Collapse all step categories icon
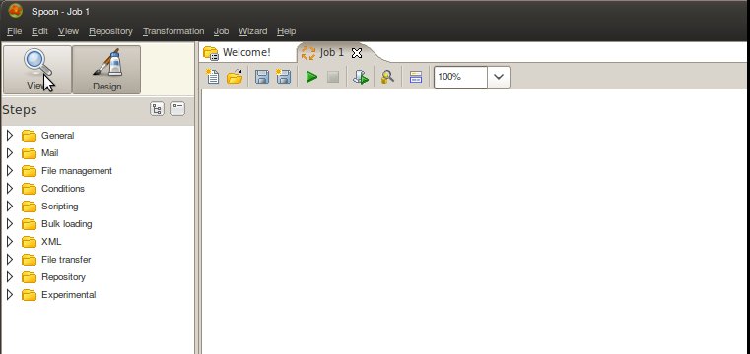Screen dimensions: 750x354 tap(178, 109)
